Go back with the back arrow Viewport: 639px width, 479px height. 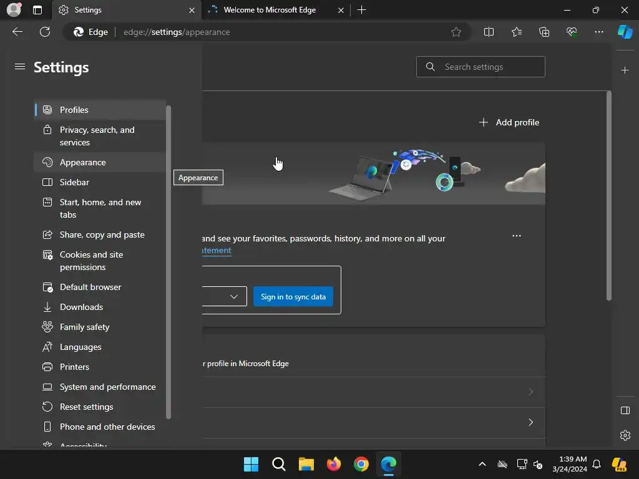coord(17,32)
